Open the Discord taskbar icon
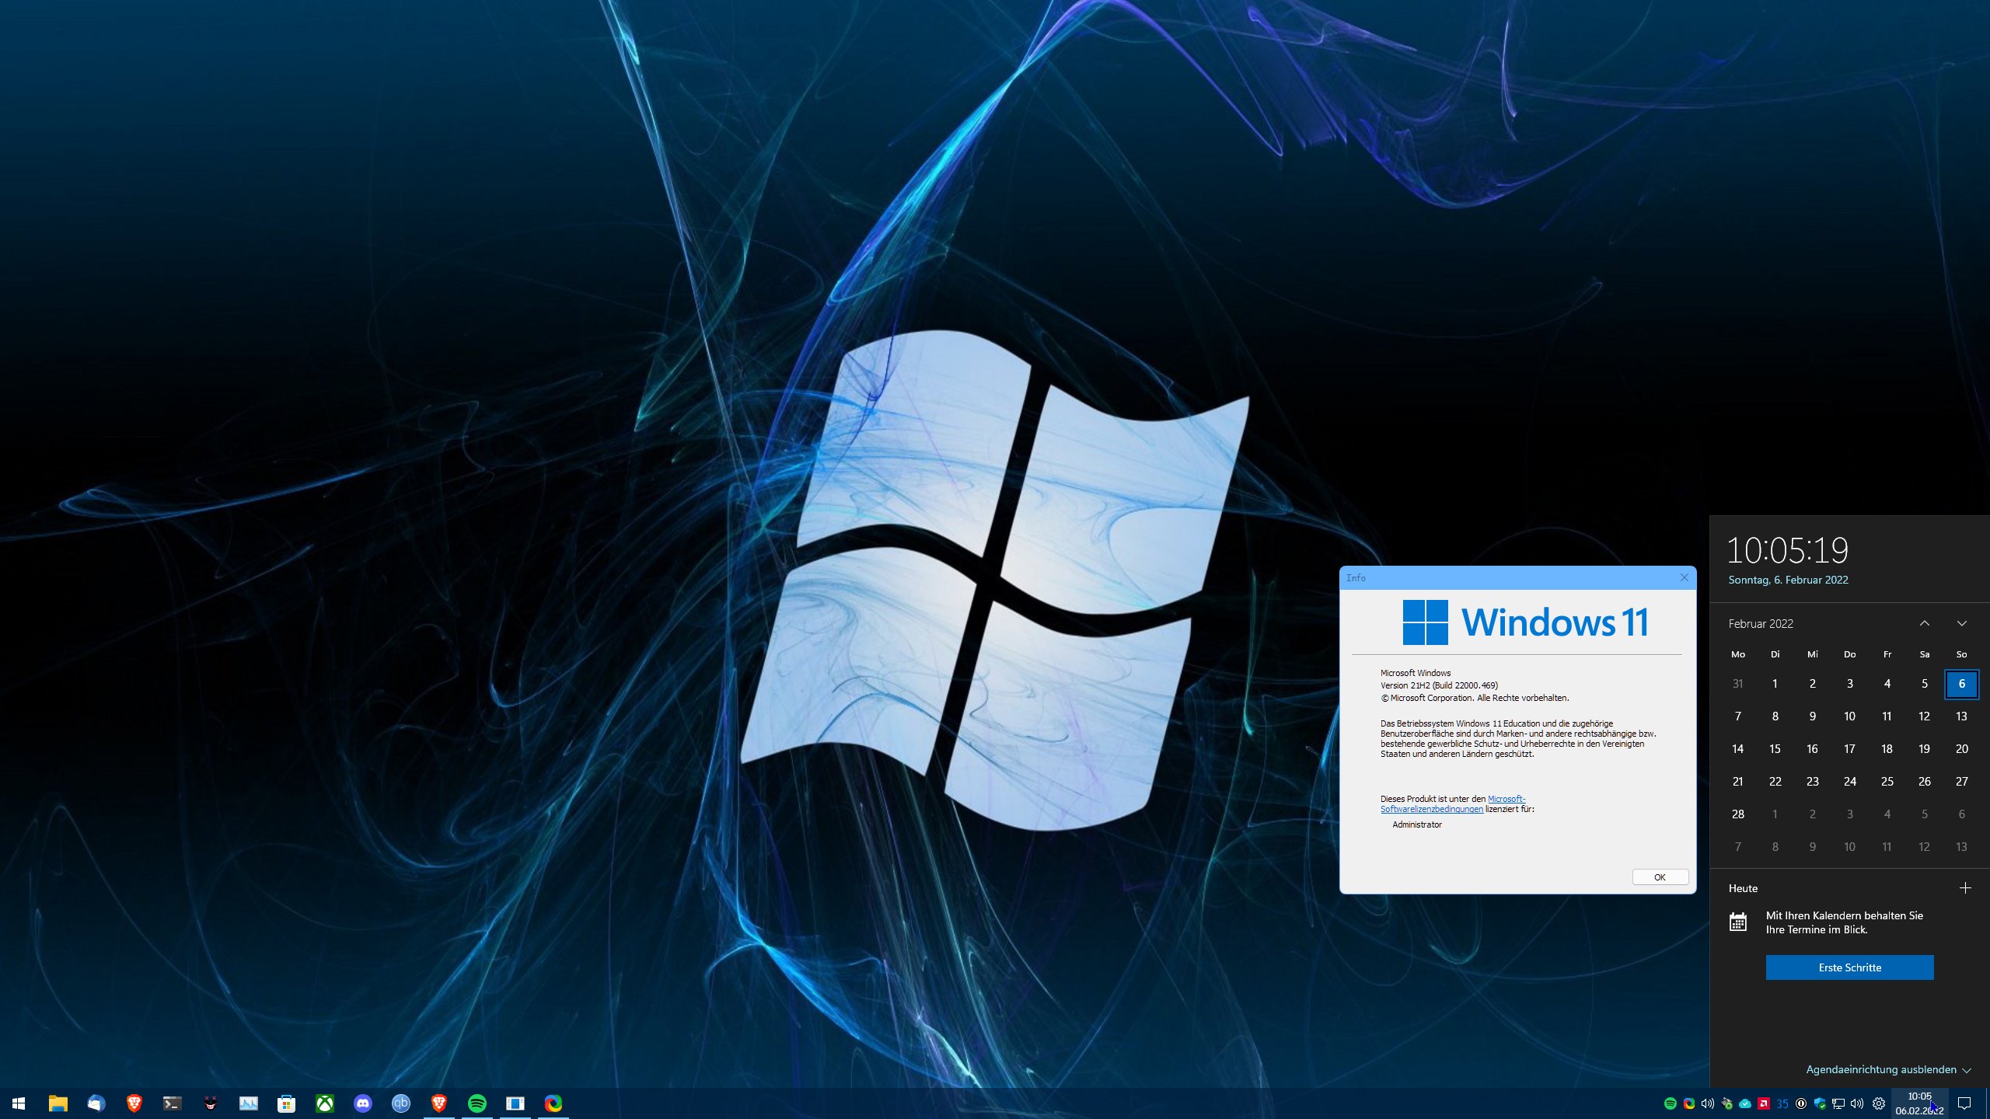This screenshot has height=1119, width=1990. (x=363, y=1103)
